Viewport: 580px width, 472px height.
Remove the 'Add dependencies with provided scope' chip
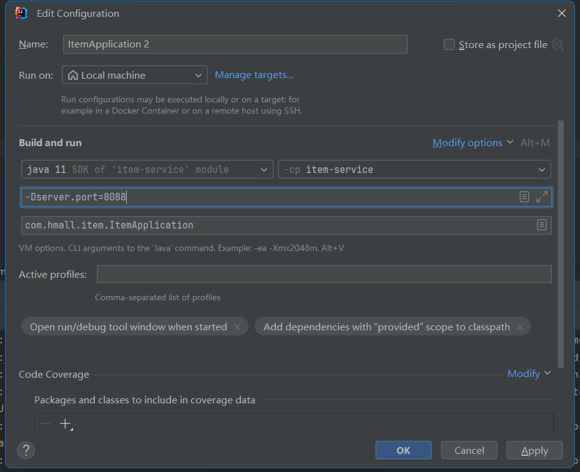[x=520, y=327]
